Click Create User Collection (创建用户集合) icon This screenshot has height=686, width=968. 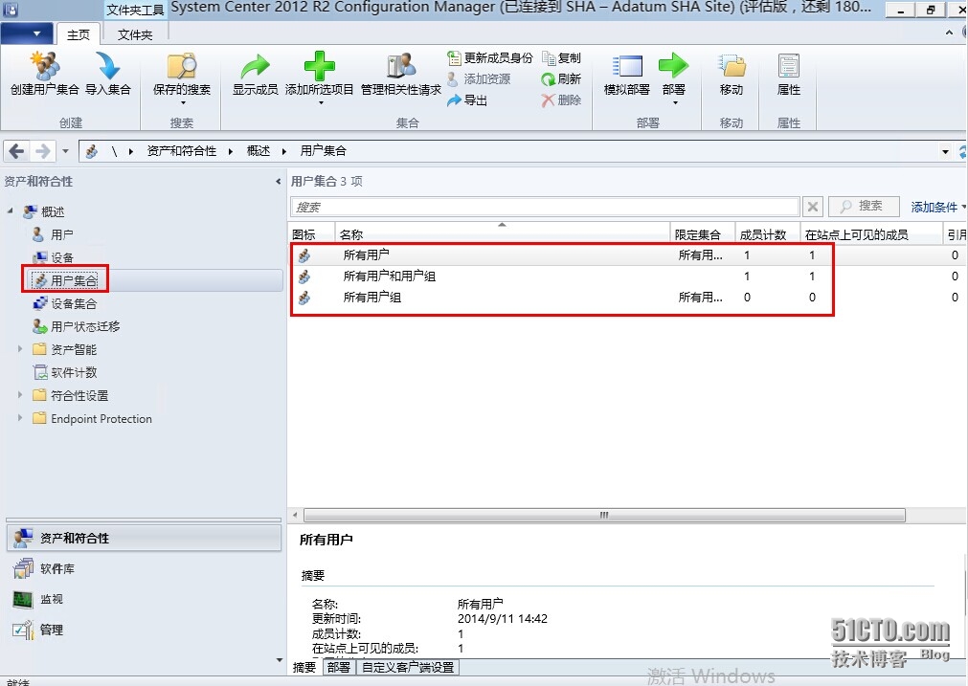click(44, 67)
